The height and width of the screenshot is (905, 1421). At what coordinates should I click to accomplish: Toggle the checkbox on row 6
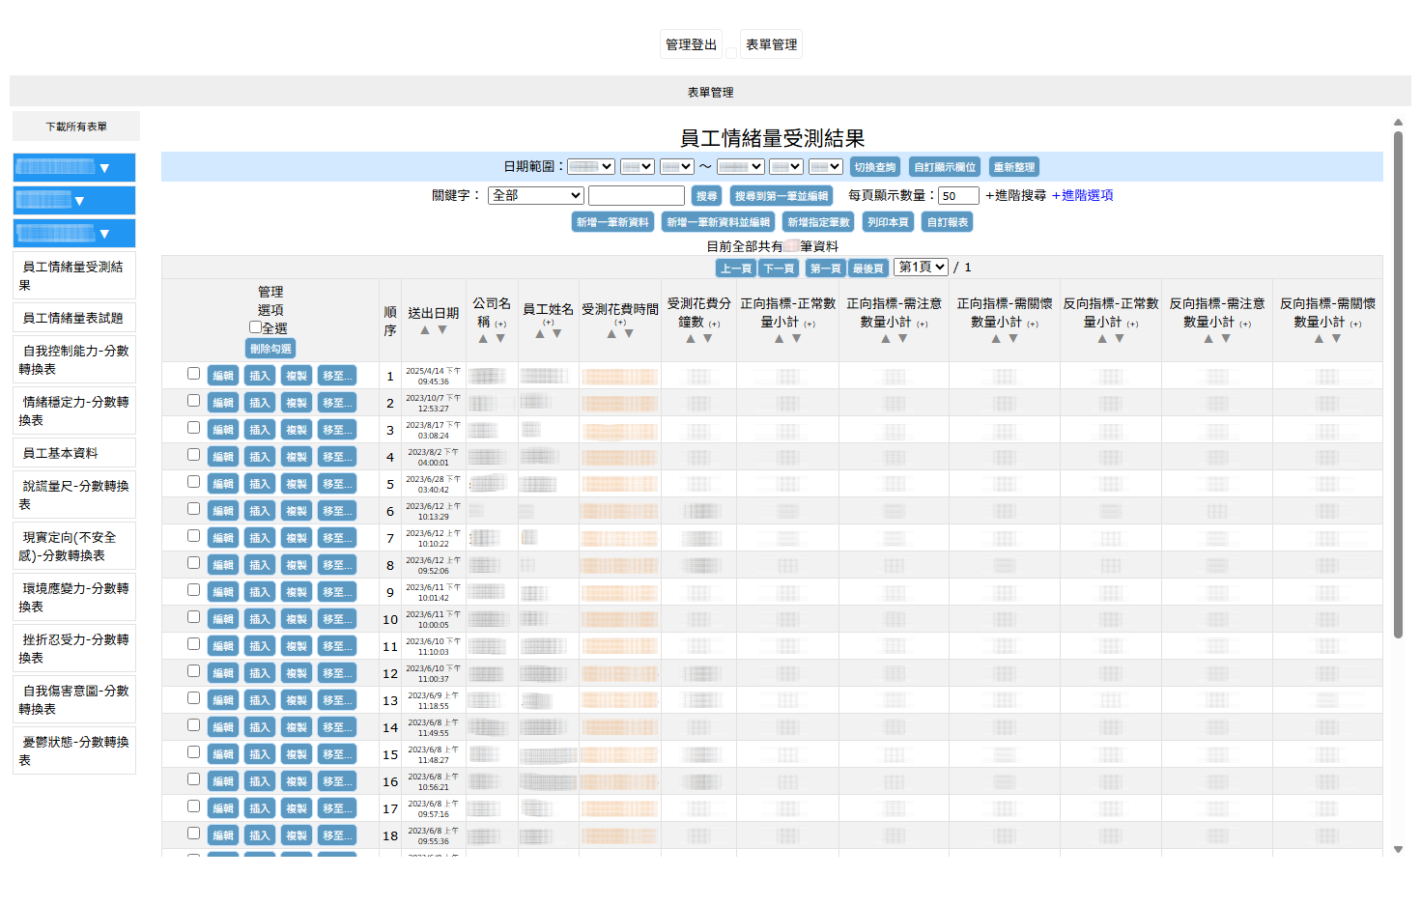tap(193, 509)
